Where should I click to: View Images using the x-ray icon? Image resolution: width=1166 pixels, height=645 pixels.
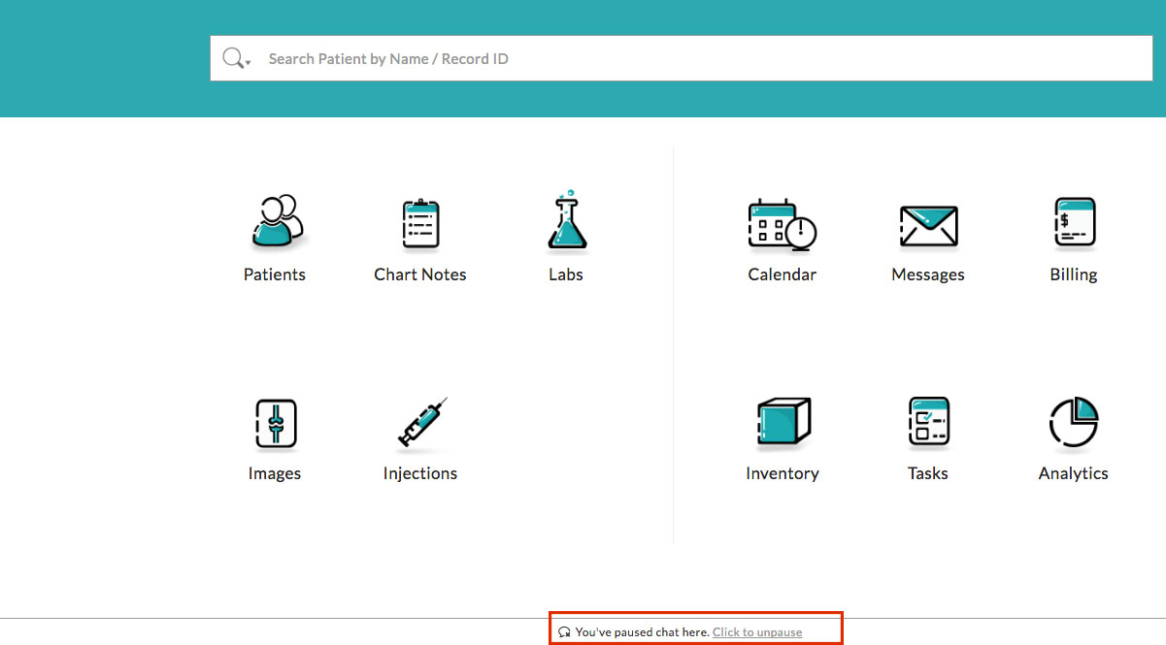pyautogui.click(x=275, y=424)
